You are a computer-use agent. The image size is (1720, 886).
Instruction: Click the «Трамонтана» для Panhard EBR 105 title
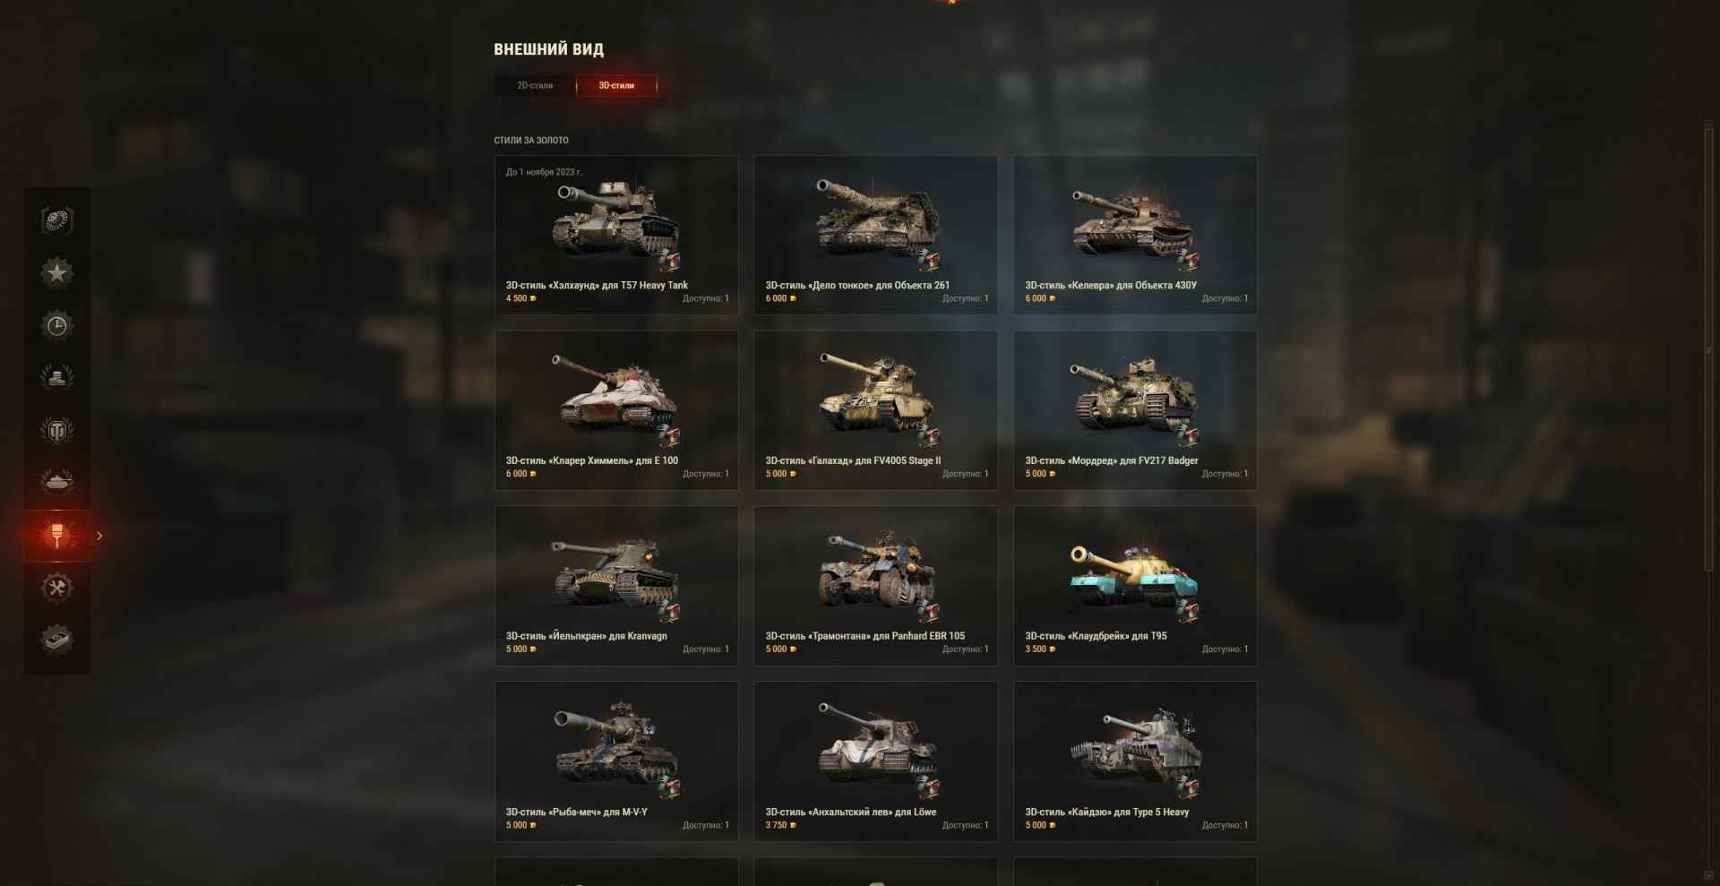point(865,636)
